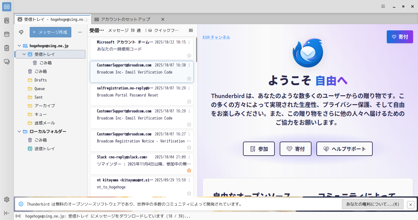Open folder pane options (three dots)
Screen dimensions: 418x220
coord(80,32)
